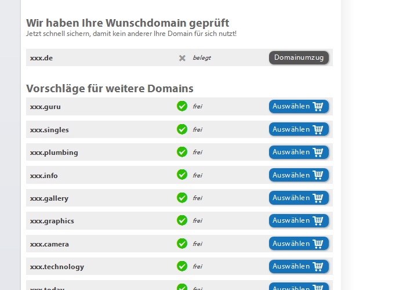Click the green checkmark icon for xxx.technology

tap(182, 266)
